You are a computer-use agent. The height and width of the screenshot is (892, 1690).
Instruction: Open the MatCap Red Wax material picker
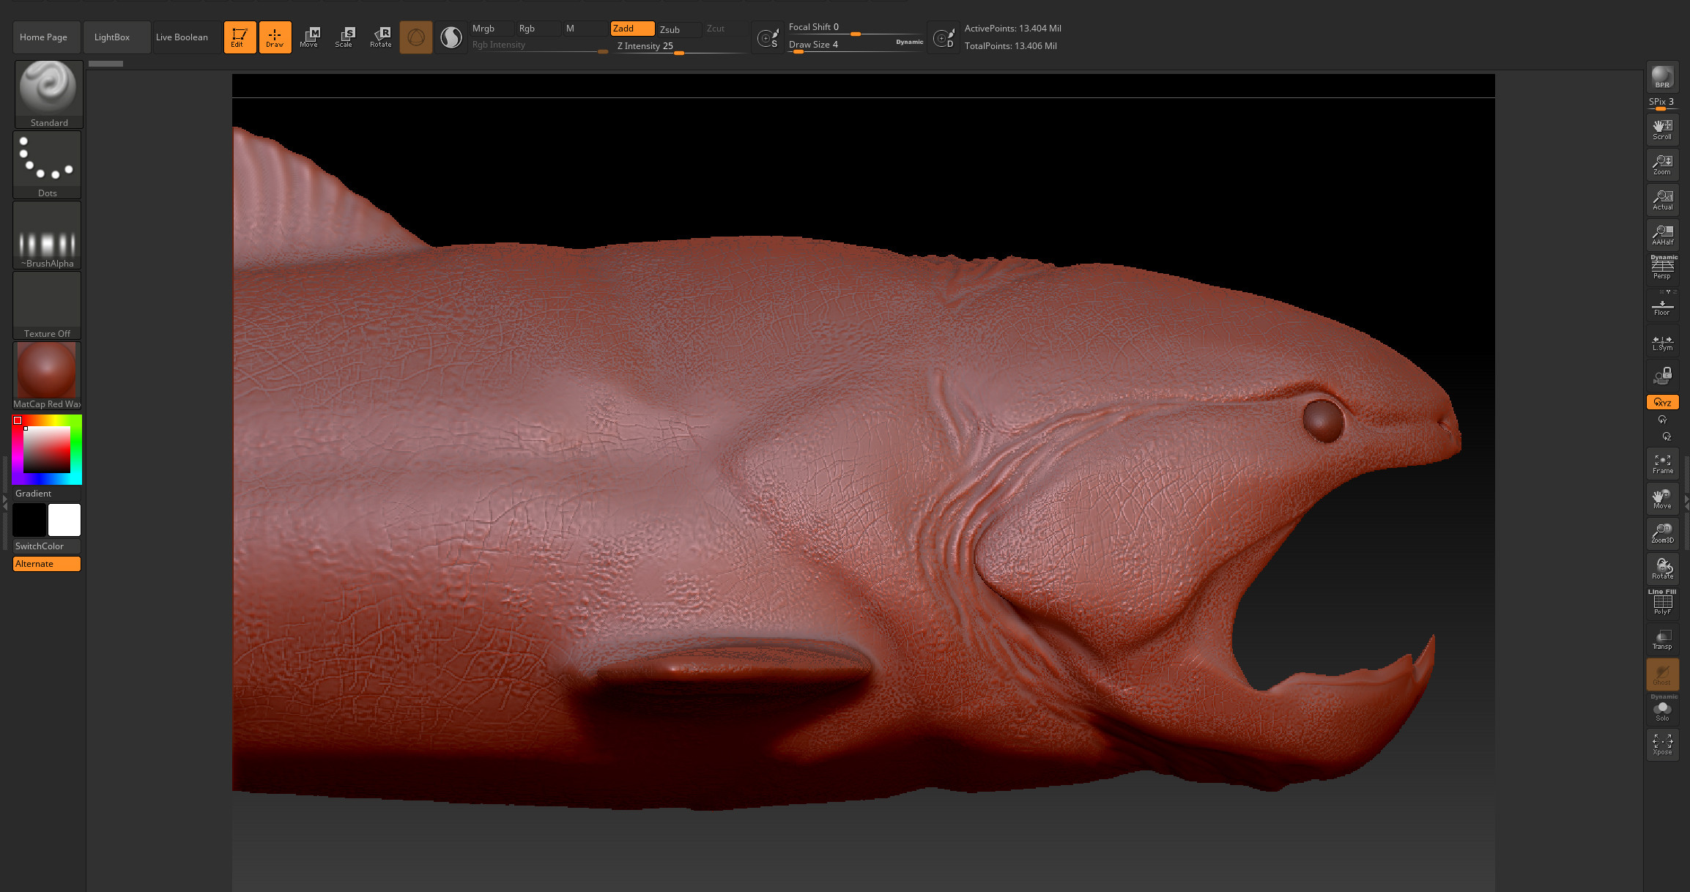pyautogui.click(x=47, y=376)
